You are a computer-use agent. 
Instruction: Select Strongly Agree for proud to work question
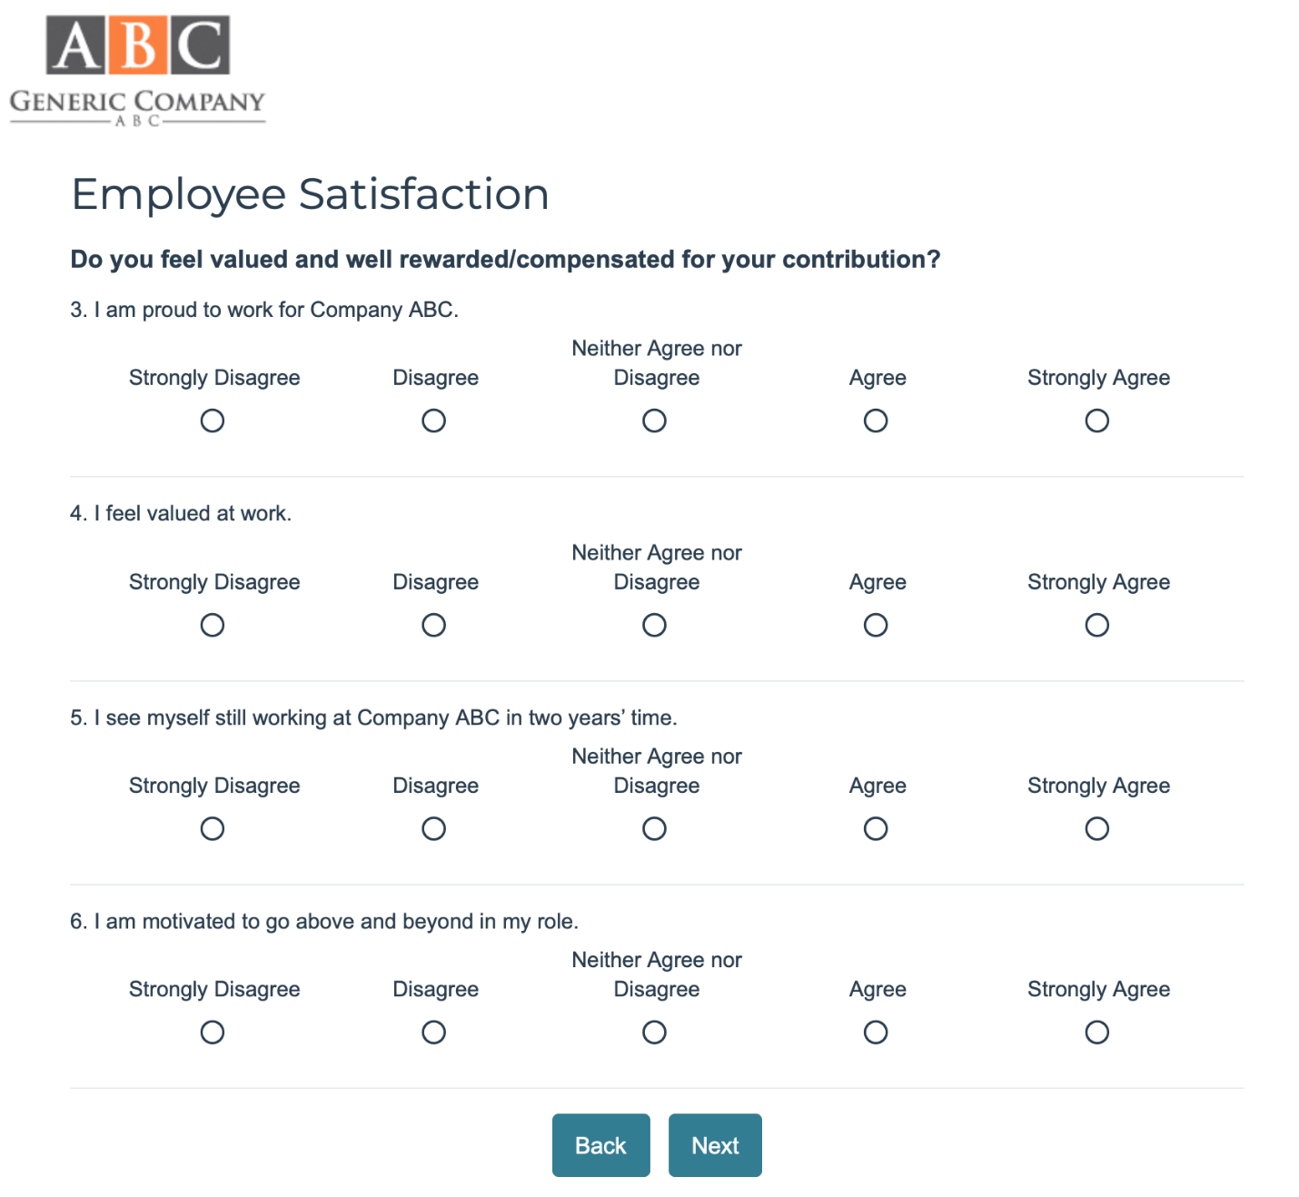tap(1096, 420)
